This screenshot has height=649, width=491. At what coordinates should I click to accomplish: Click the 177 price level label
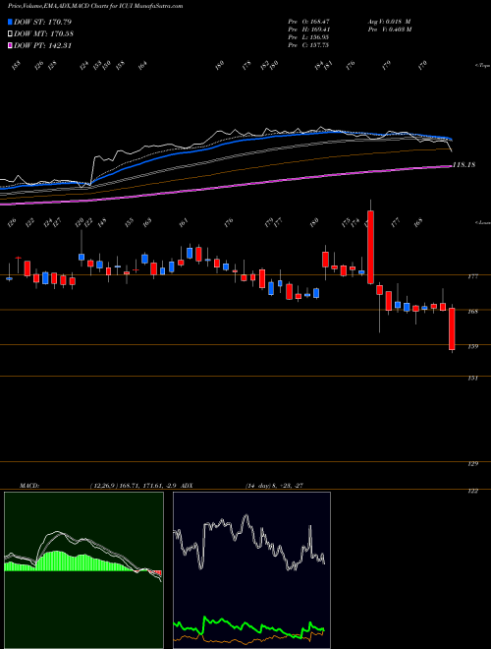(473, 276)
